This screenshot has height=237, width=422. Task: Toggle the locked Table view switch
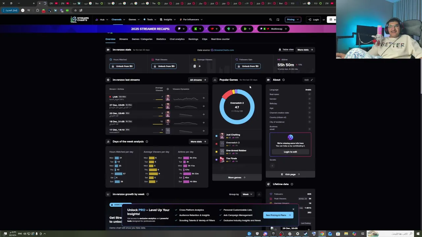click(286, 50)
